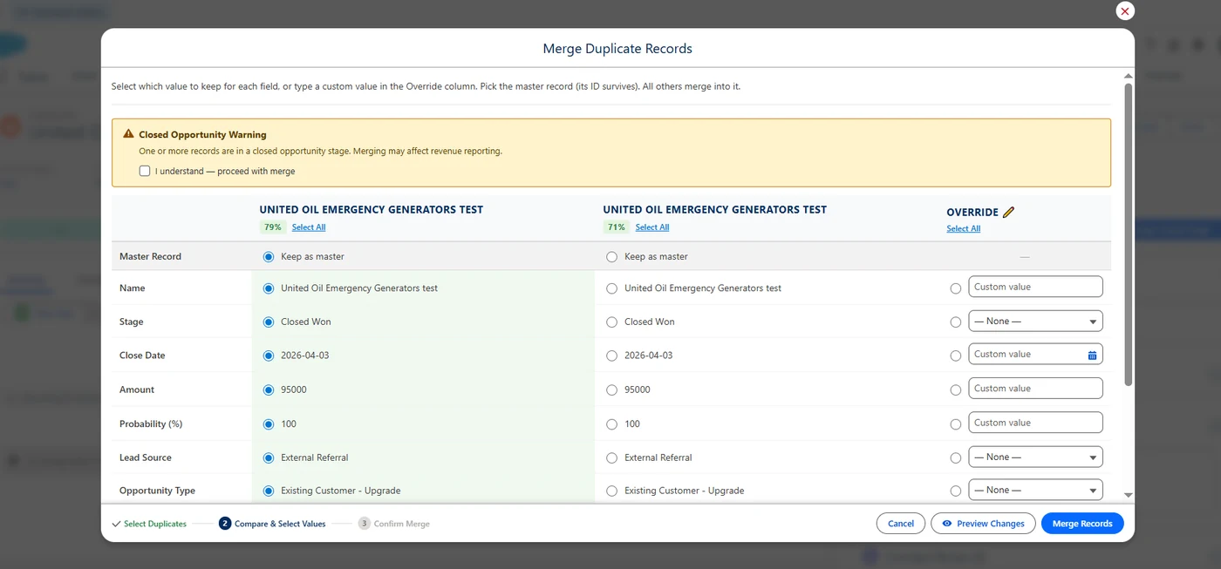Click the Override pencil edit icon
Viewport: 1221px width, 569px height.
click(1009, 212)
